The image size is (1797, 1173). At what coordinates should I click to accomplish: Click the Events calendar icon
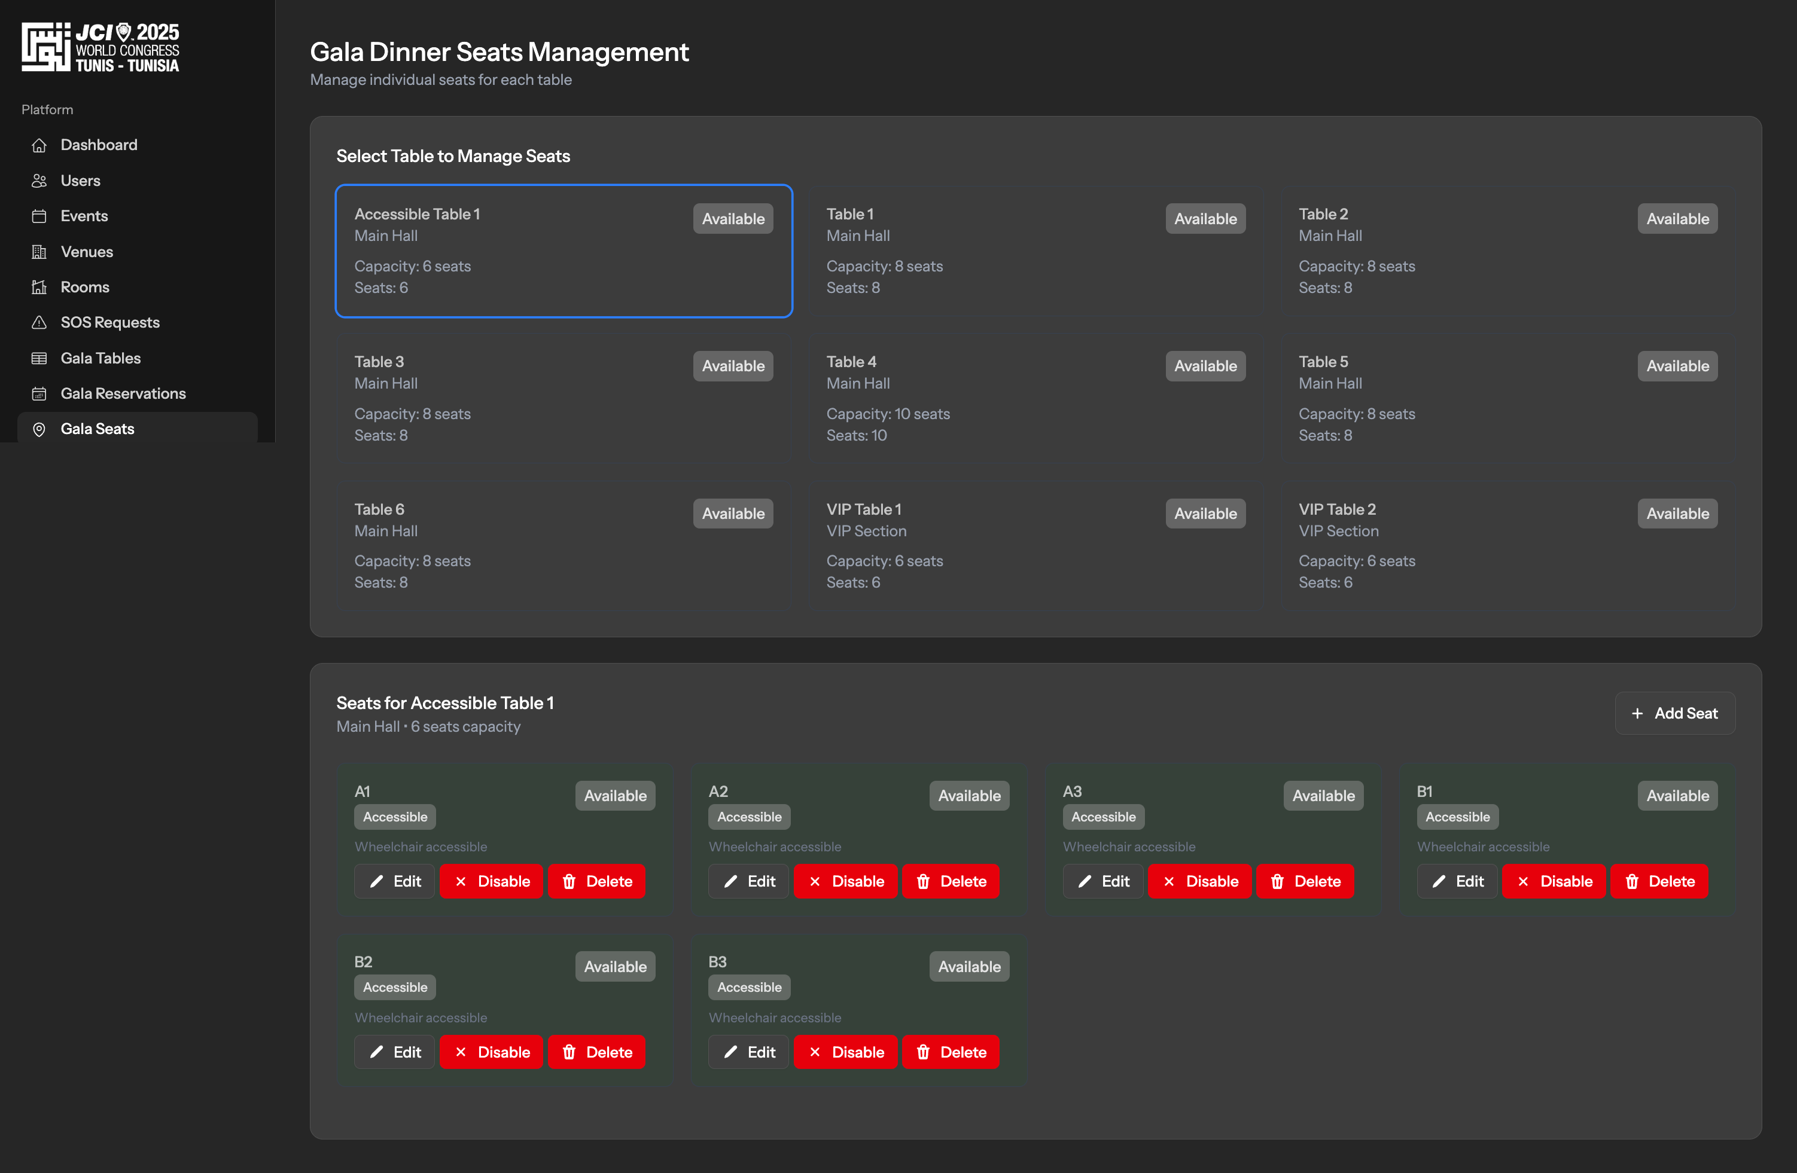(x=39, y=216)
